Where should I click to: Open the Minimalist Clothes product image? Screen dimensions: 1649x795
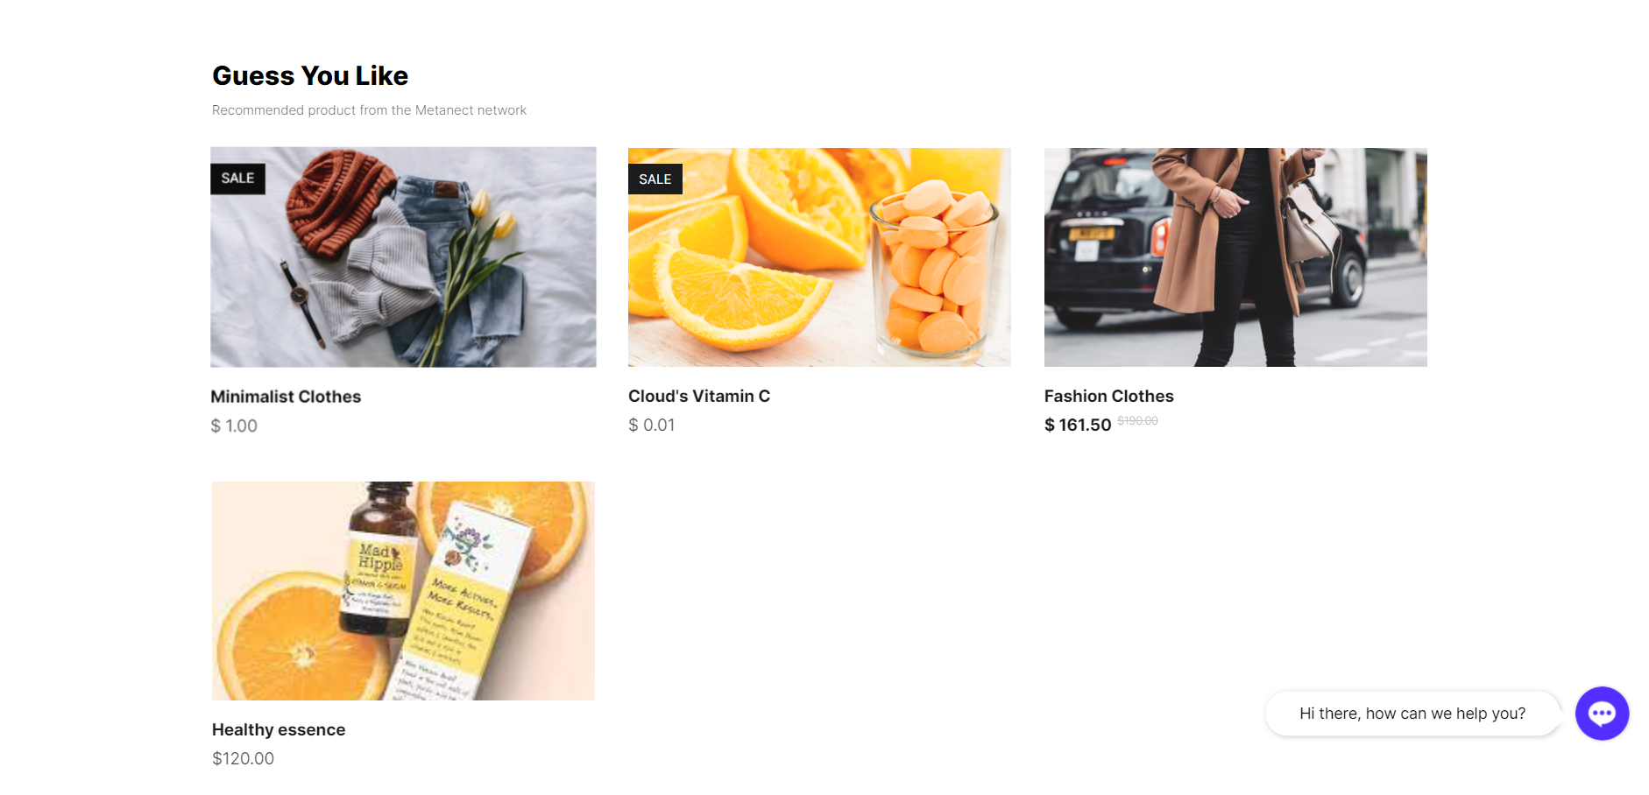[x=403, y=257]
